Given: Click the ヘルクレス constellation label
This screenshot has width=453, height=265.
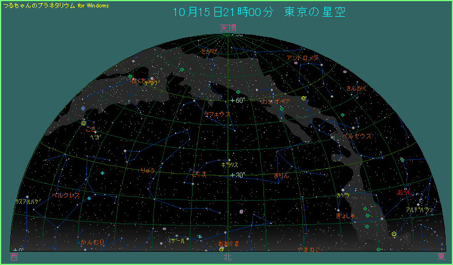Looking at the screenshot, I should pyautogui.click(x=66, y=195).
